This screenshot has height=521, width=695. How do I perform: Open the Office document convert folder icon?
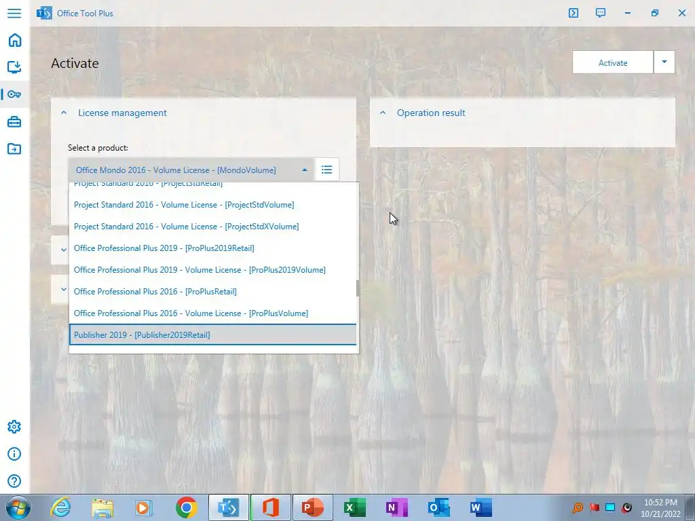(x=14, y=149)
